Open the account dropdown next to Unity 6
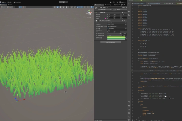This screenshot has width=182, height=121. 10,2
